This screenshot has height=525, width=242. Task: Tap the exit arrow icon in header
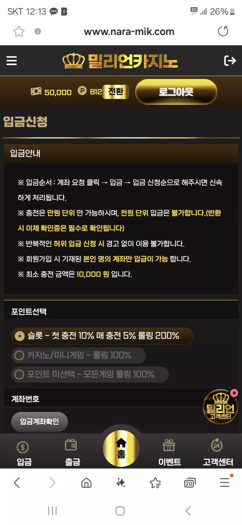[230, 60]
